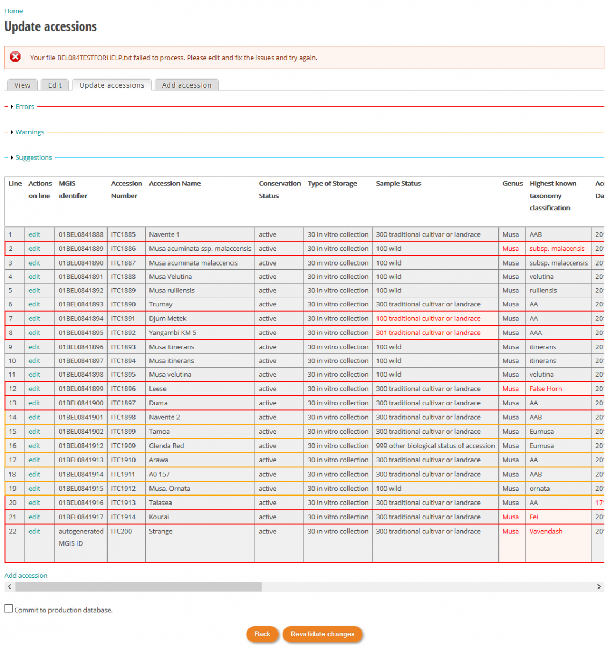
Task: Switch to the View tab
Action: [x=22, y=85]
